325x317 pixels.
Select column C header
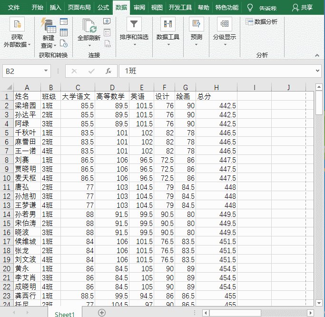tap(78, 87)
